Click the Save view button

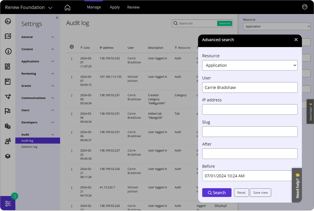coord(260,193)
